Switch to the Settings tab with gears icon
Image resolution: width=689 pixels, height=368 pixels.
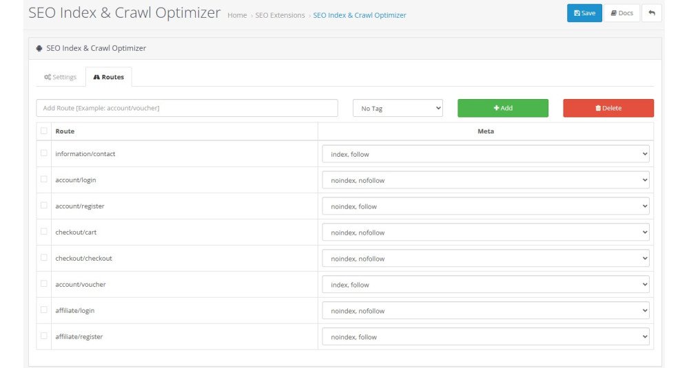60,77
